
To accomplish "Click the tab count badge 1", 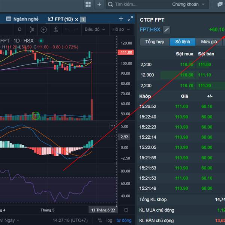I will click(x=83, y=19).
